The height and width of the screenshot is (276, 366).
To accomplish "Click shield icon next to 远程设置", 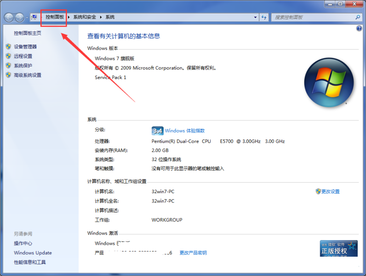I will (x=8, y=56).
